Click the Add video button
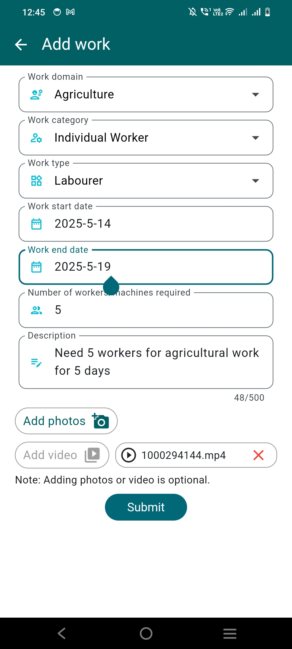Image resolution: width=292 pixels, height=649 pixels. tap(62, 455)
